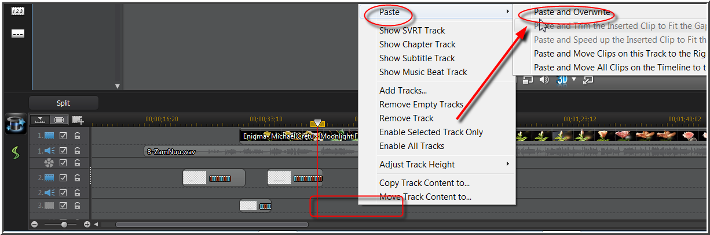Zoom in timeline with plus icon
This screenshot has height=235, width=710.
coord(87,224)
